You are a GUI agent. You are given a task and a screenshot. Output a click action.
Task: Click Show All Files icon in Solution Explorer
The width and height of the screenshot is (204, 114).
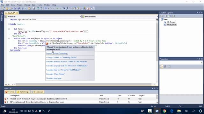pos(166,16)
